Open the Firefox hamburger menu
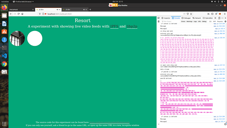 point(225,14)
